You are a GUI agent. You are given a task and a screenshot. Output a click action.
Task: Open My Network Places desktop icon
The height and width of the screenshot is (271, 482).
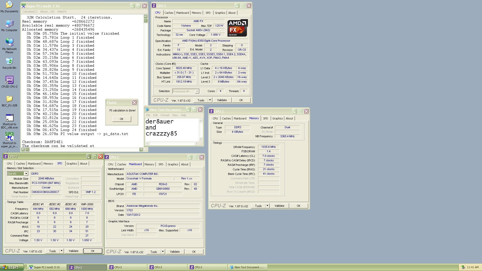(x=9, y=46)
